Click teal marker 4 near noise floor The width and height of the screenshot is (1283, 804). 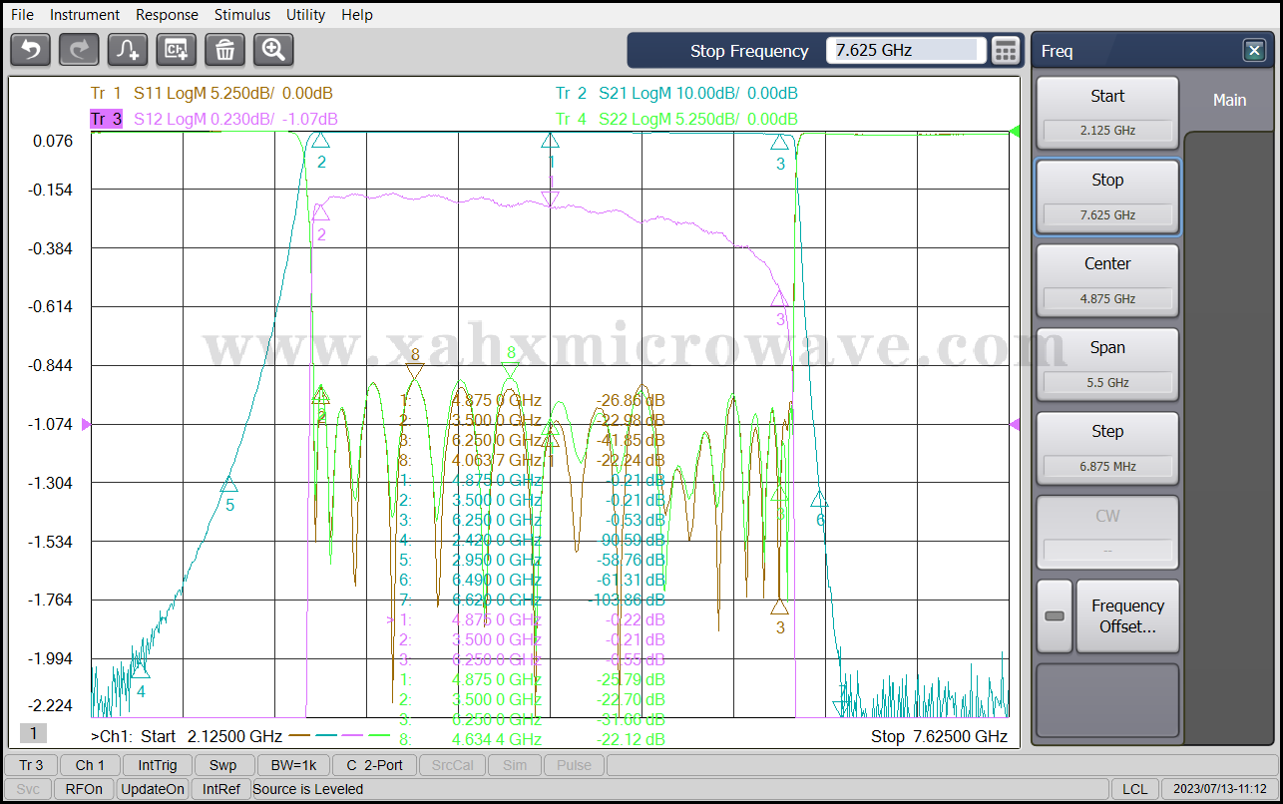coord(142,672)
